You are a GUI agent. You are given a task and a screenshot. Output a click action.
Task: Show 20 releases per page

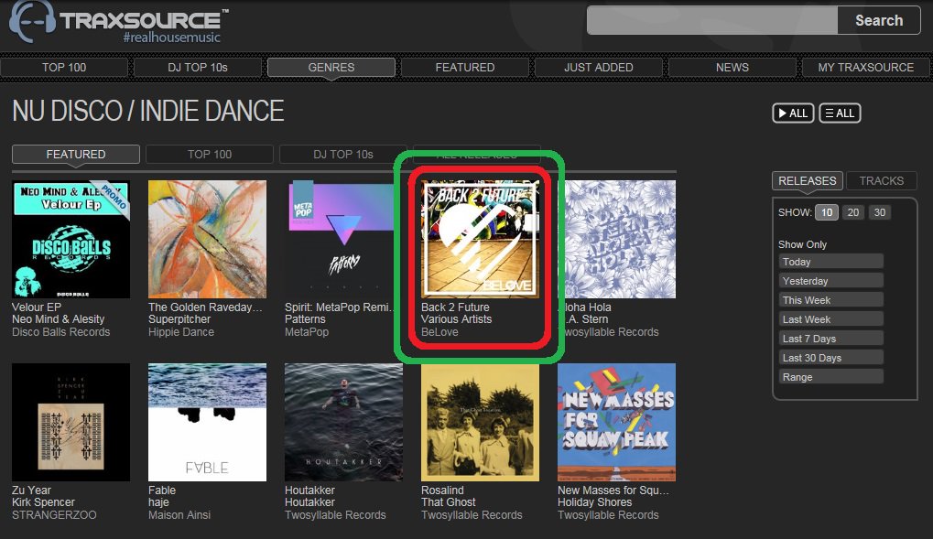(853, 212)
